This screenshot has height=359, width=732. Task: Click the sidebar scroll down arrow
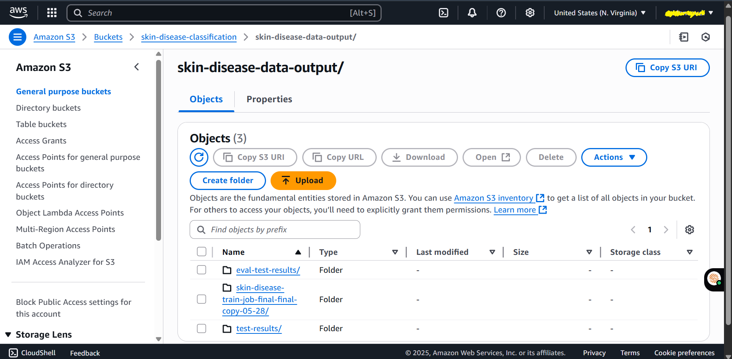click(x=158, y=339)
